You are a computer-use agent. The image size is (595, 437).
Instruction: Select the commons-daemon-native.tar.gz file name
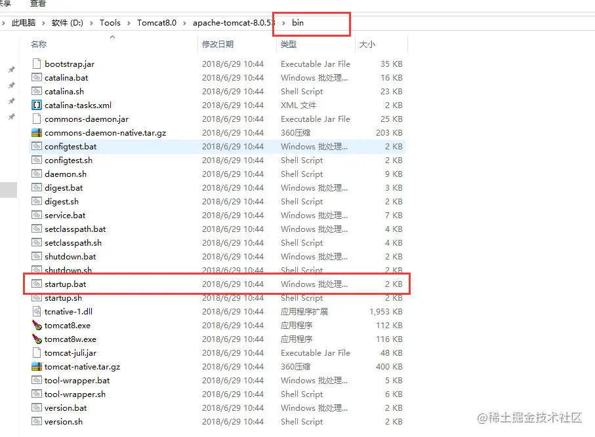(105, 132)
